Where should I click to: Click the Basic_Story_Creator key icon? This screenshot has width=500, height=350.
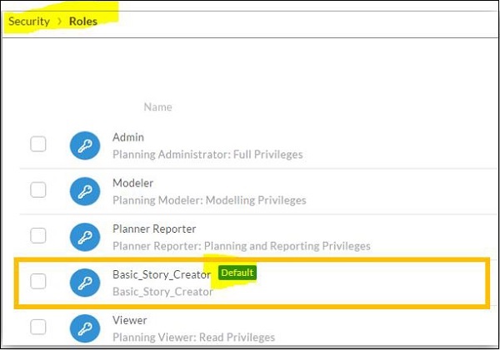pyautogui.click(x=85, y=282)
